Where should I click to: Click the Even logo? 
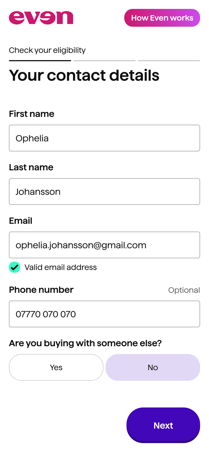(x=41, y=18)
